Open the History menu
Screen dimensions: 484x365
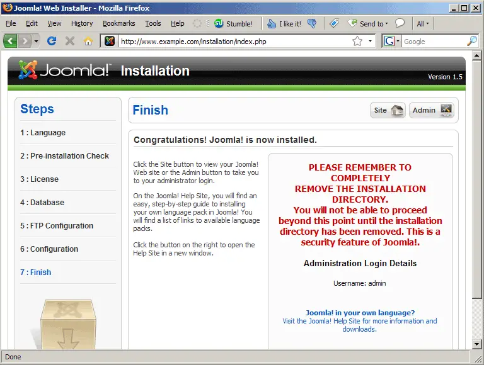[82, 23]
